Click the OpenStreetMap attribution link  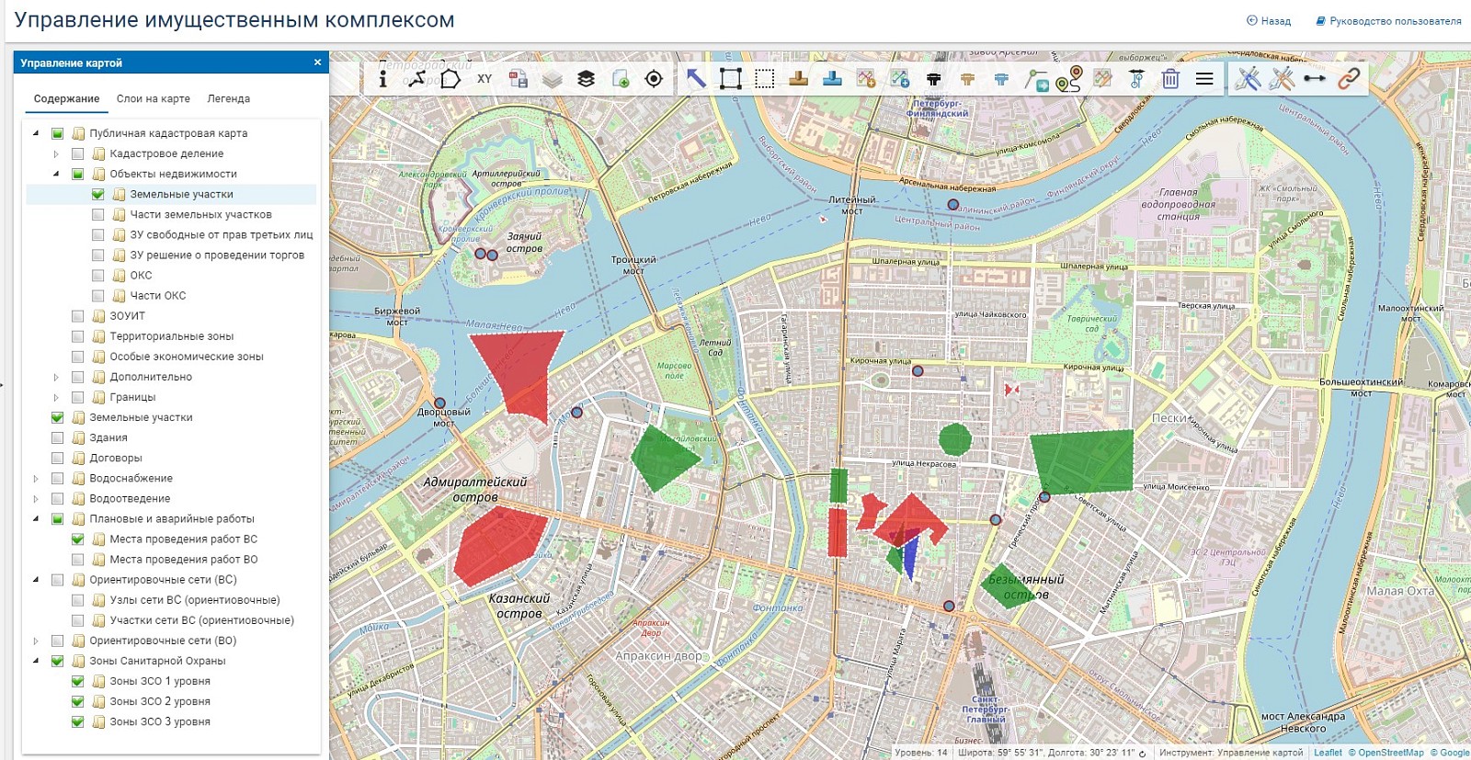tap(1391, 753)
